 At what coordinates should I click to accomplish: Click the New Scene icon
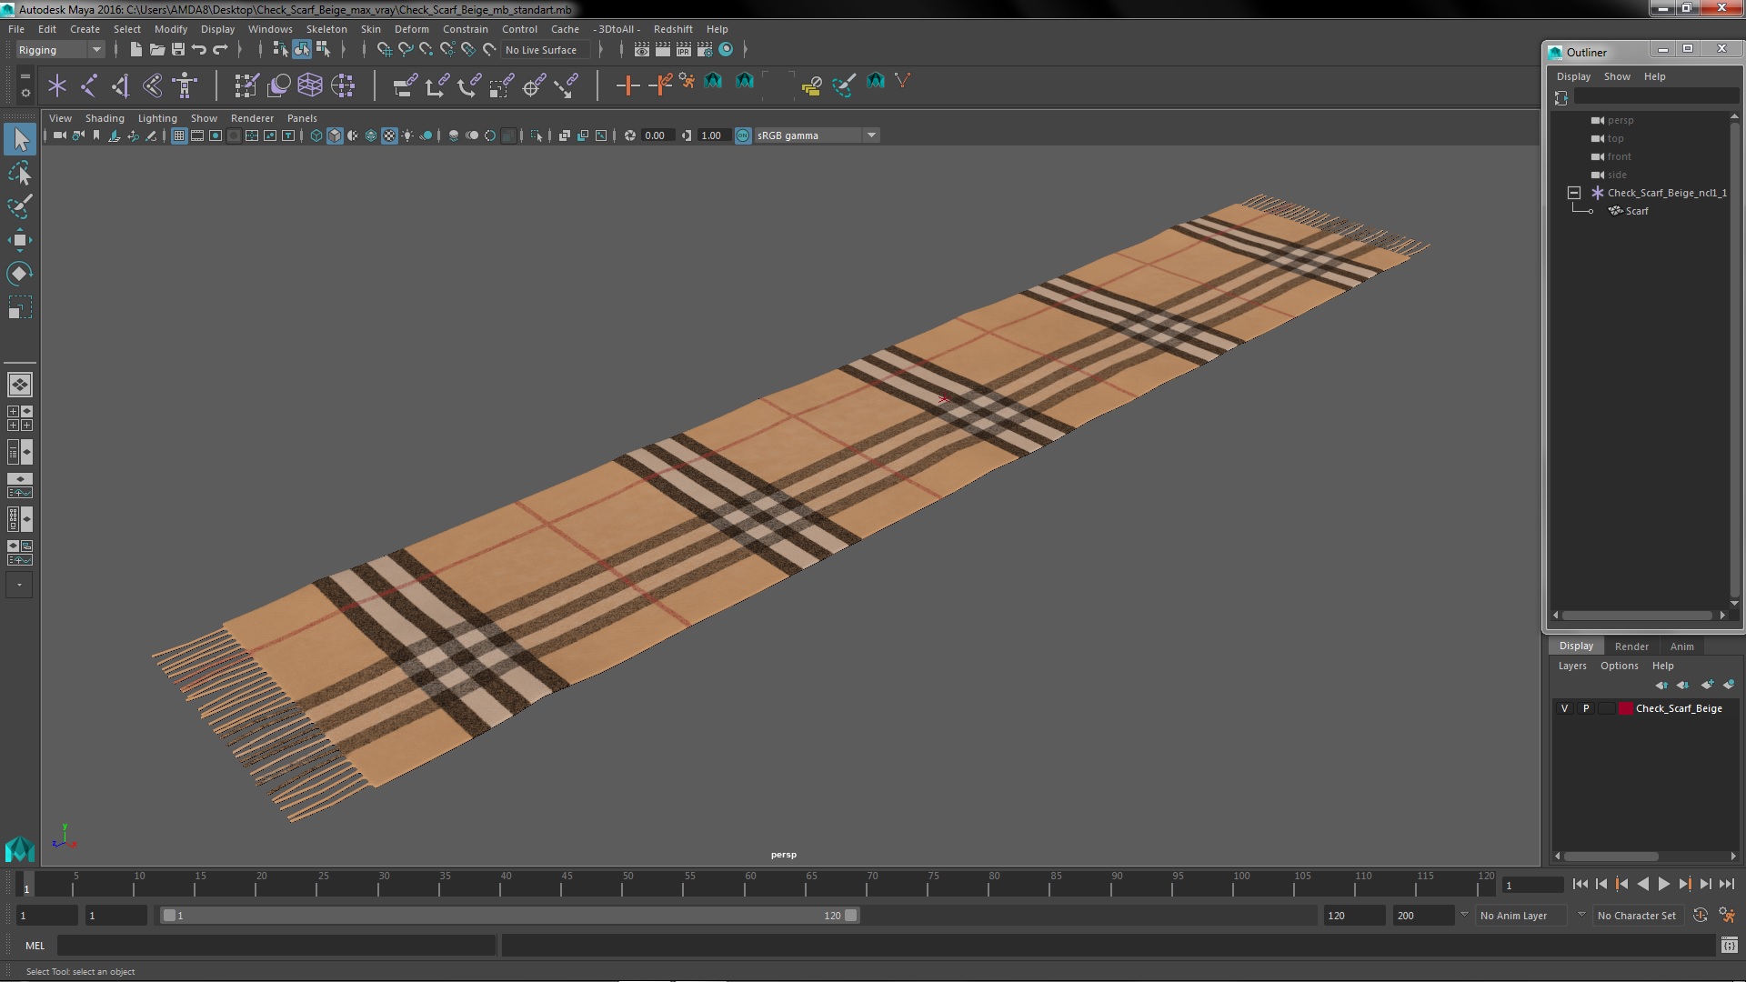(135, 50)
